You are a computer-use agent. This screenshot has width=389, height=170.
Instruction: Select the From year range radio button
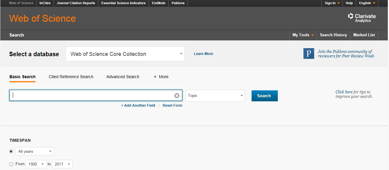click(x=11, y=164)
